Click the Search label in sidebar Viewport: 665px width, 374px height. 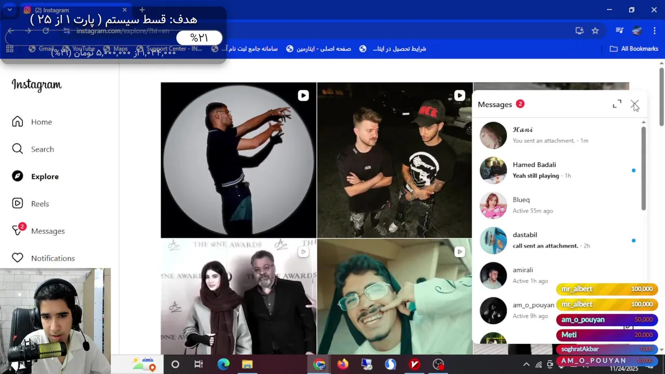pyautogui.click(x=43, y=149)
